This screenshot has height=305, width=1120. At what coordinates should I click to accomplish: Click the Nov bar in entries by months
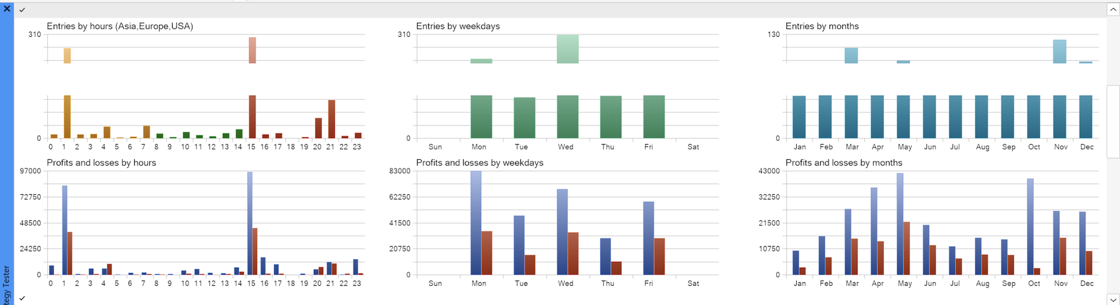coord(1059,116)
